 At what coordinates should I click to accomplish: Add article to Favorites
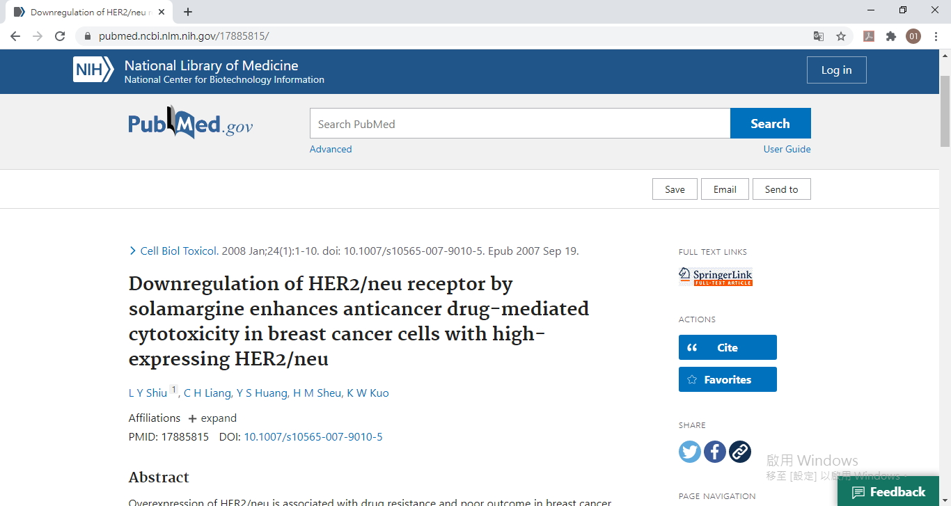click(x=728, y=379)
